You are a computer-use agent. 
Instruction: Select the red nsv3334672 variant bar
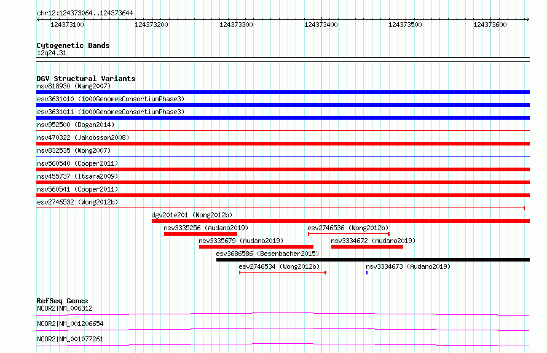point(367,247)
